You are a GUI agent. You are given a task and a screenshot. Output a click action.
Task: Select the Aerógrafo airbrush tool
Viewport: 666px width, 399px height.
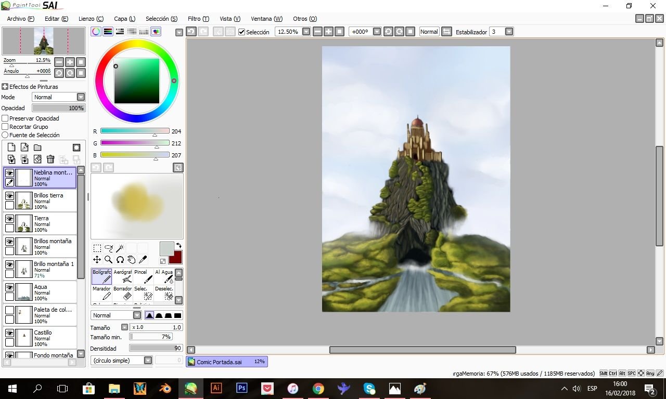point(122,276)
